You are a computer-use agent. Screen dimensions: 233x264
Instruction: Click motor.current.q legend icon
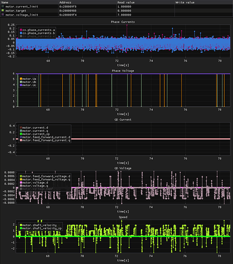(21, 131)
